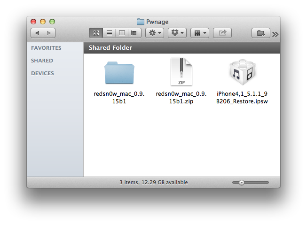The width and height of the screenshot is (307, 225).
Task: Select the DEVICES sidebar heading
Action: [42, 73]
